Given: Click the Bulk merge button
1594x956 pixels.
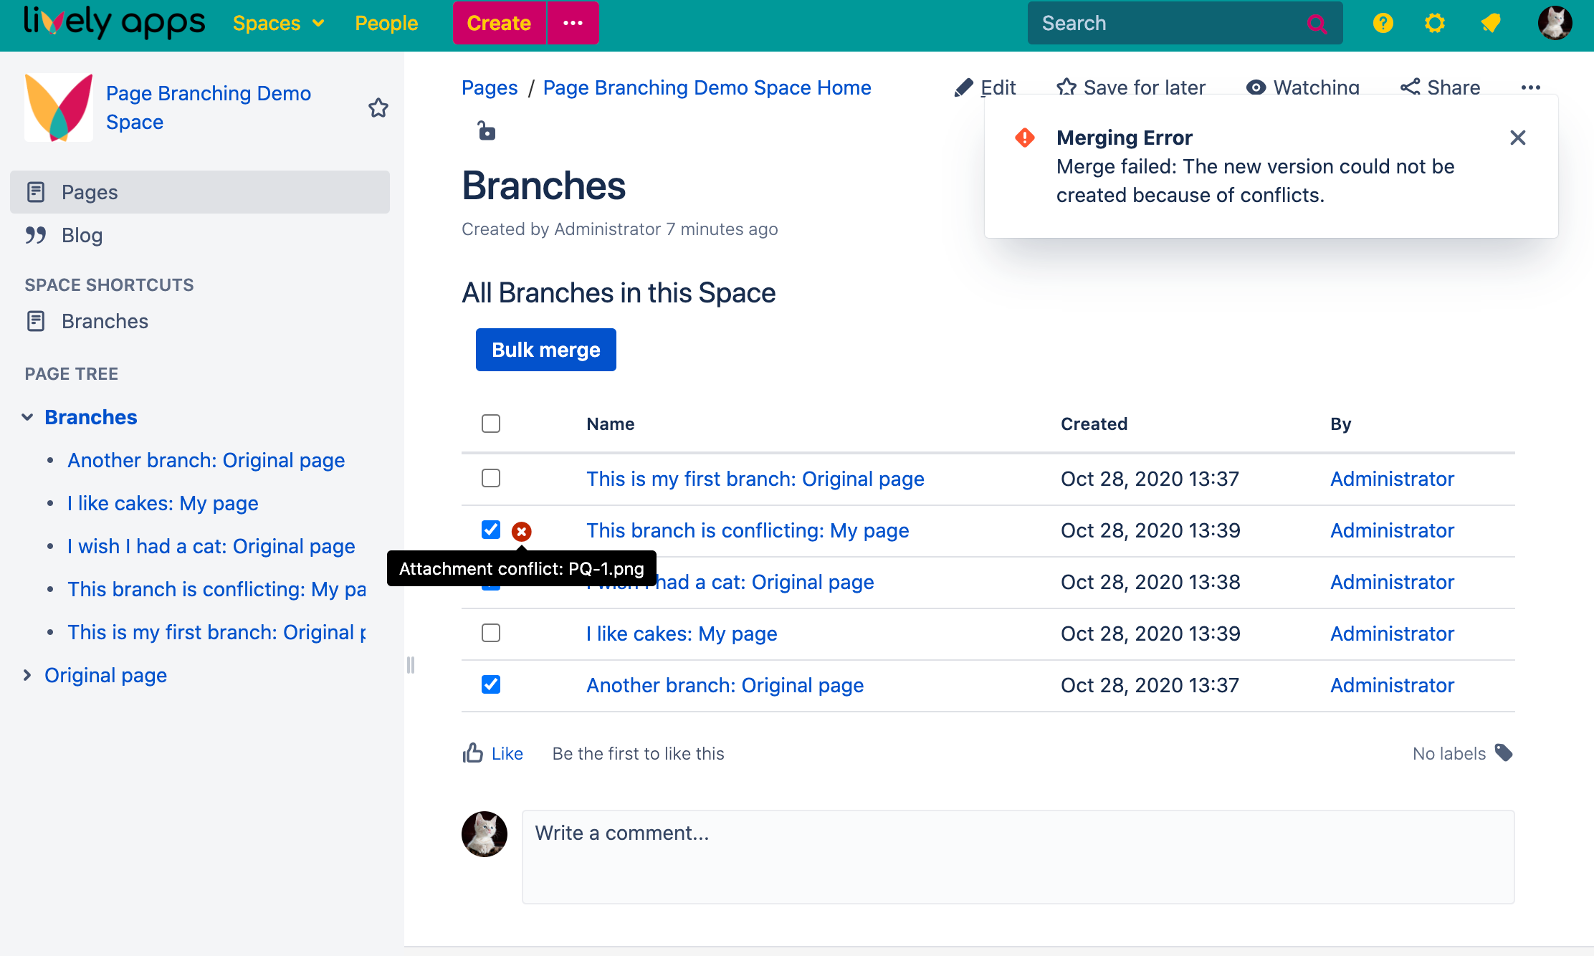Looking at the screenshot, I should tap(546, 350).
